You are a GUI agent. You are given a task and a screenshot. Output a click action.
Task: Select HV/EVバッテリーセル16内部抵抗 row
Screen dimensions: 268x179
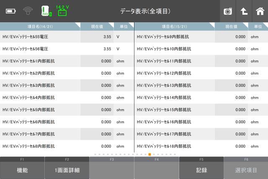click(201, 122)
